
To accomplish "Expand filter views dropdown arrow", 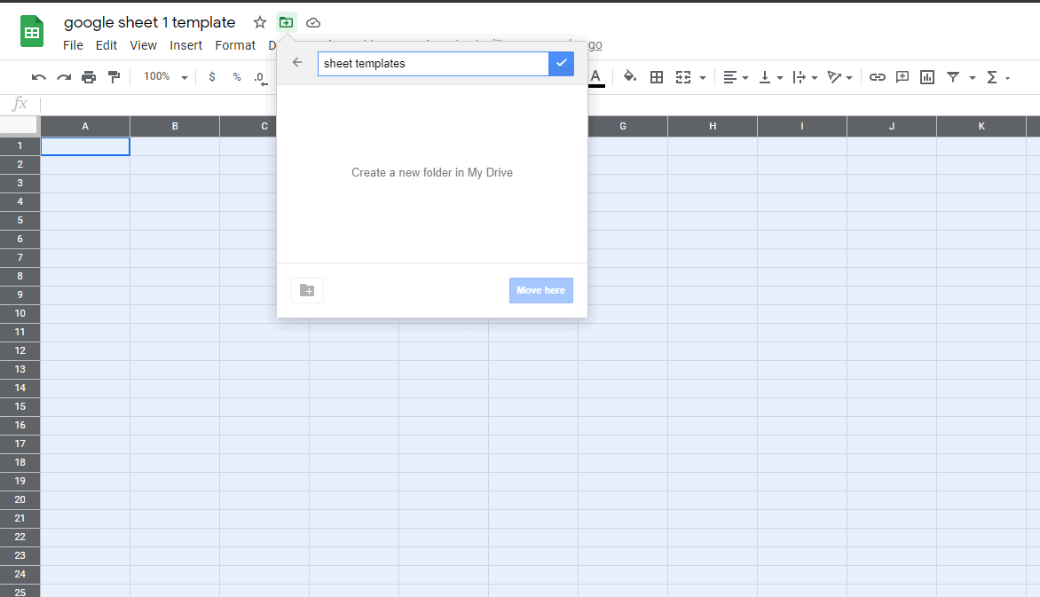I will coord(973,78).
